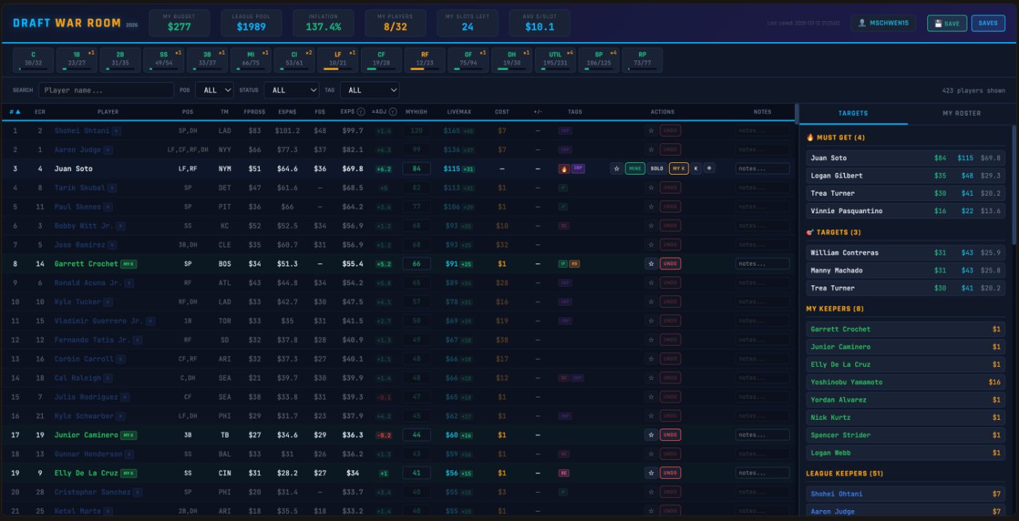The image size is (1019, 521).
Task: Open the STATUS filter dropdown
Action: click(x=291, y=90)
